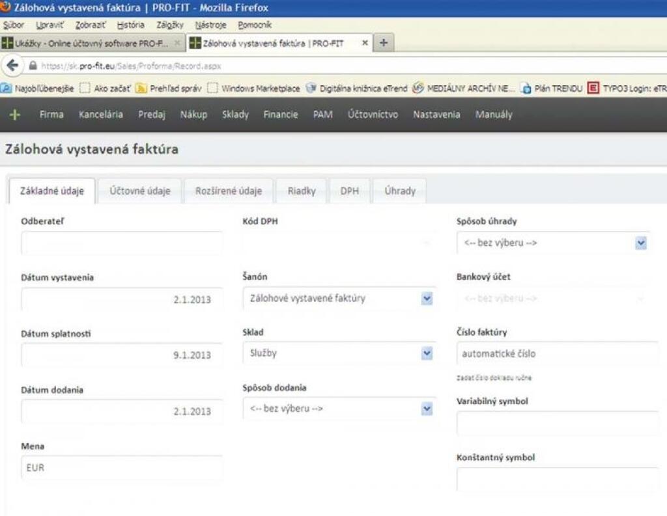
Task: Switch to the DPH tab
Action: [350, 191]
